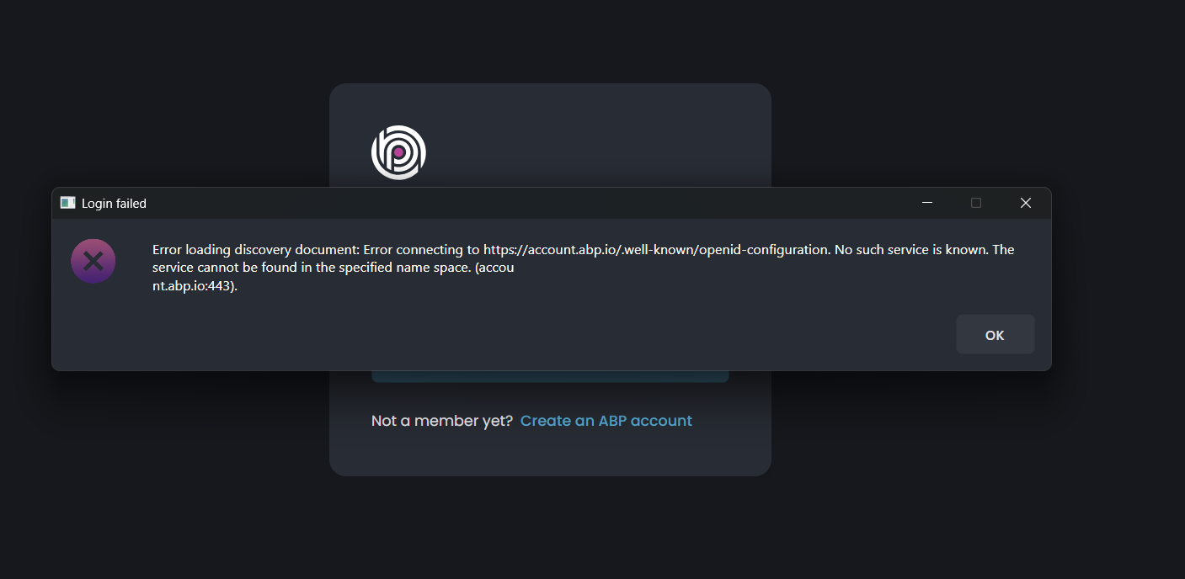Click the OK button in the dialog
Image resolution: width=1185 pixels, height=579 pixels.
coord(995,335)
